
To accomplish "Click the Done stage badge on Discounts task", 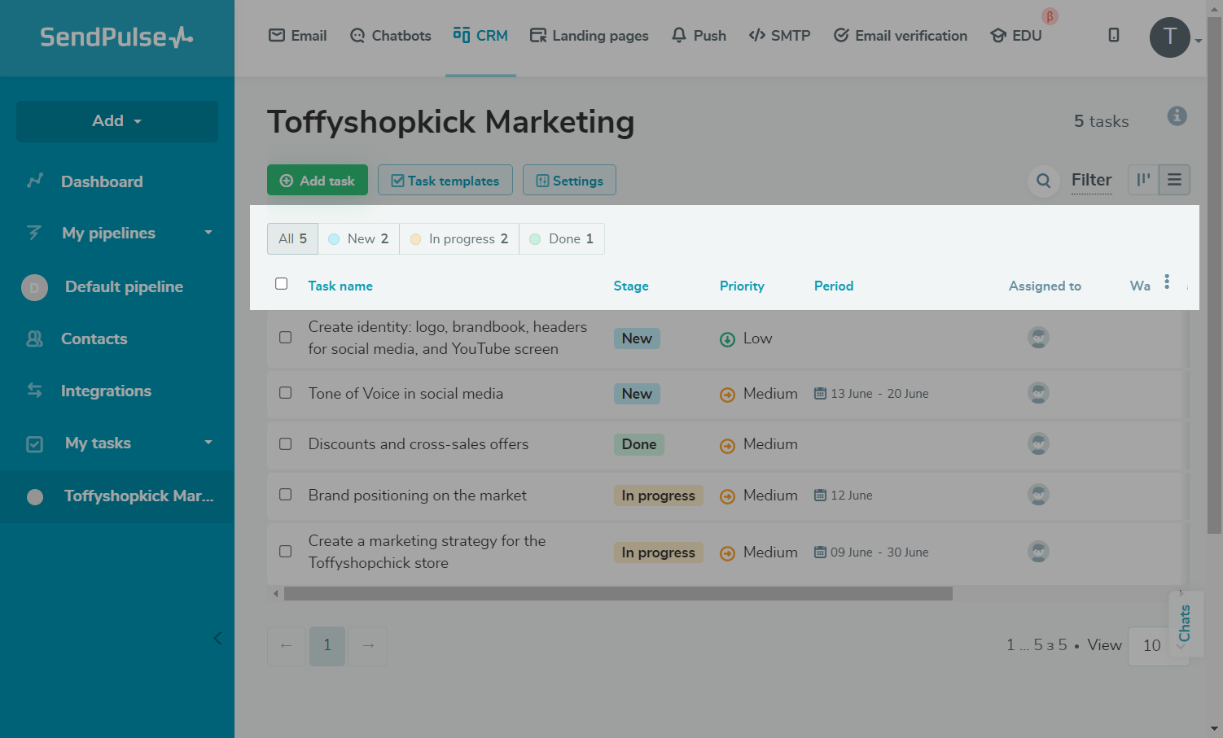I will pos(639,444).
